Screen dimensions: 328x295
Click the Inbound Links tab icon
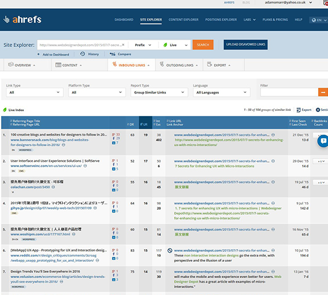pyautogui.click(x=114, y=64)
